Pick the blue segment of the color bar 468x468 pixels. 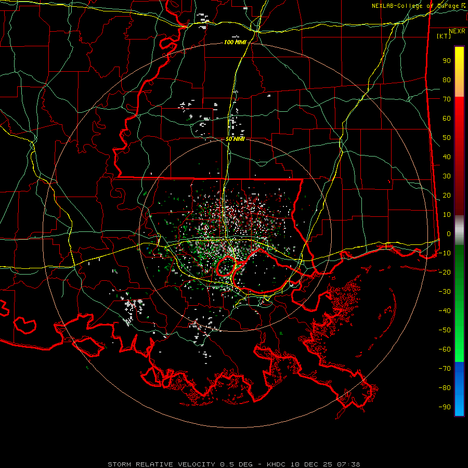pos(459,389)
